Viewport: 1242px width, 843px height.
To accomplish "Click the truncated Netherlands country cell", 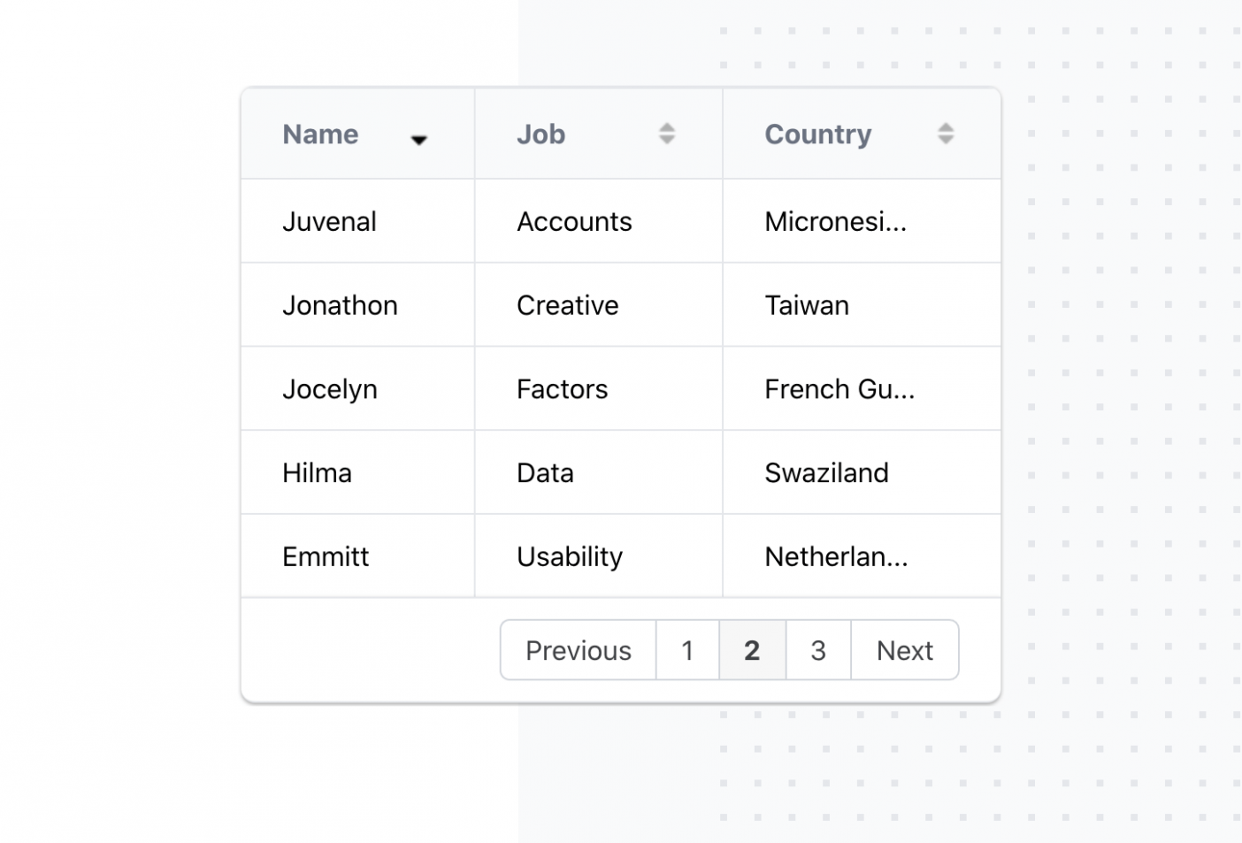I will tap(836, 556).
